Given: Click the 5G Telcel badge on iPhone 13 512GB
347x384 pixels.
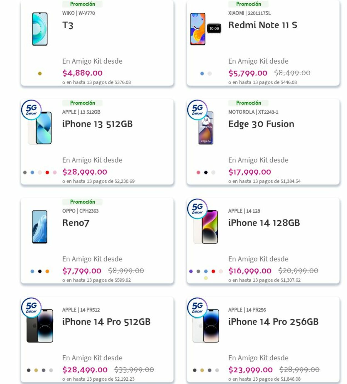Looking at the screenshot, I should click(31, 110).
